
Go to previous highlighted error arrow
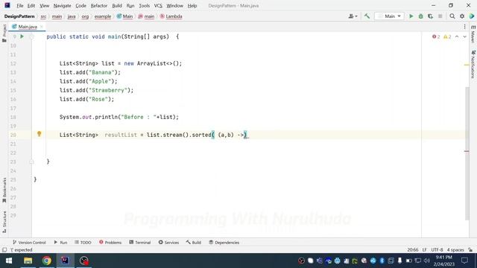(x=457, y=36)
